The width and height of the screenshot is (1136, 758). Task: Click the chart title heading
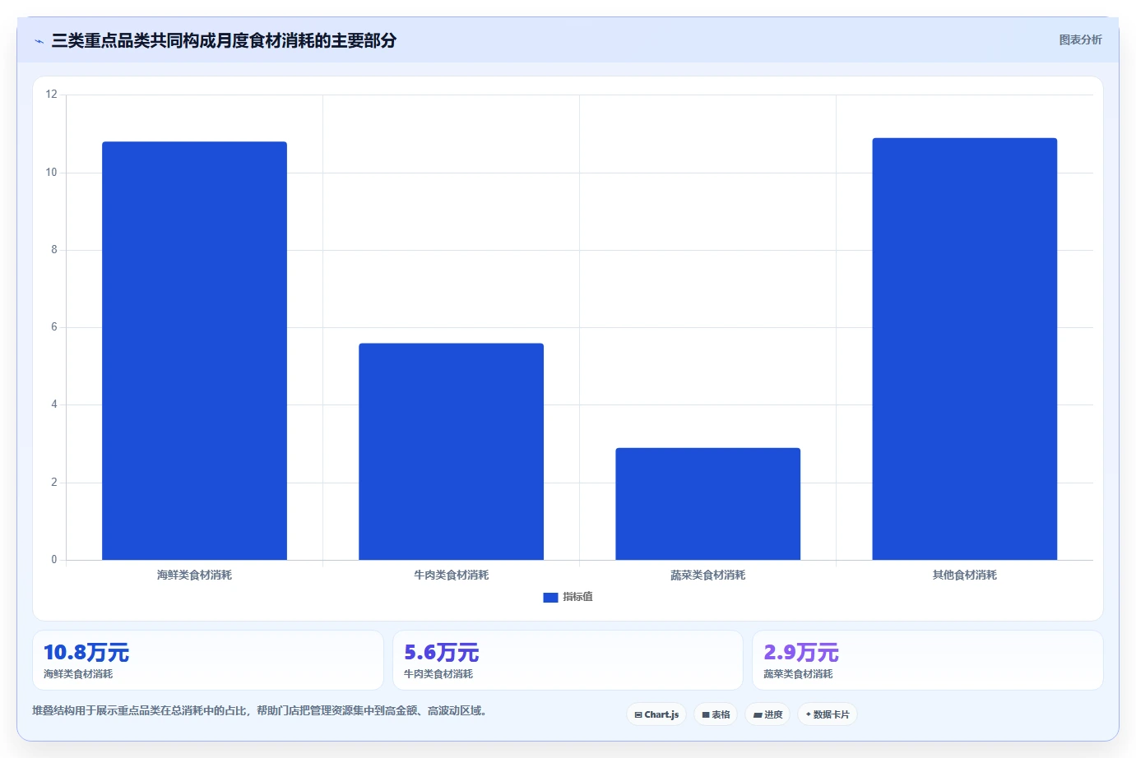pos(224,40)
